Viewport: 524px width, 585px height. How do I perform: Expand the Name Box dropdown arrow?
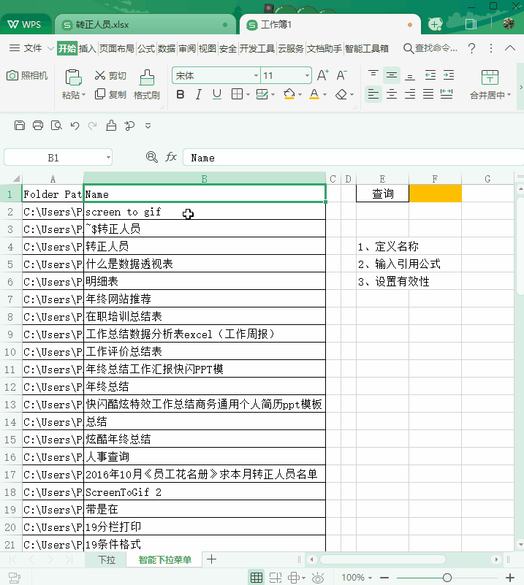point(108,157)
